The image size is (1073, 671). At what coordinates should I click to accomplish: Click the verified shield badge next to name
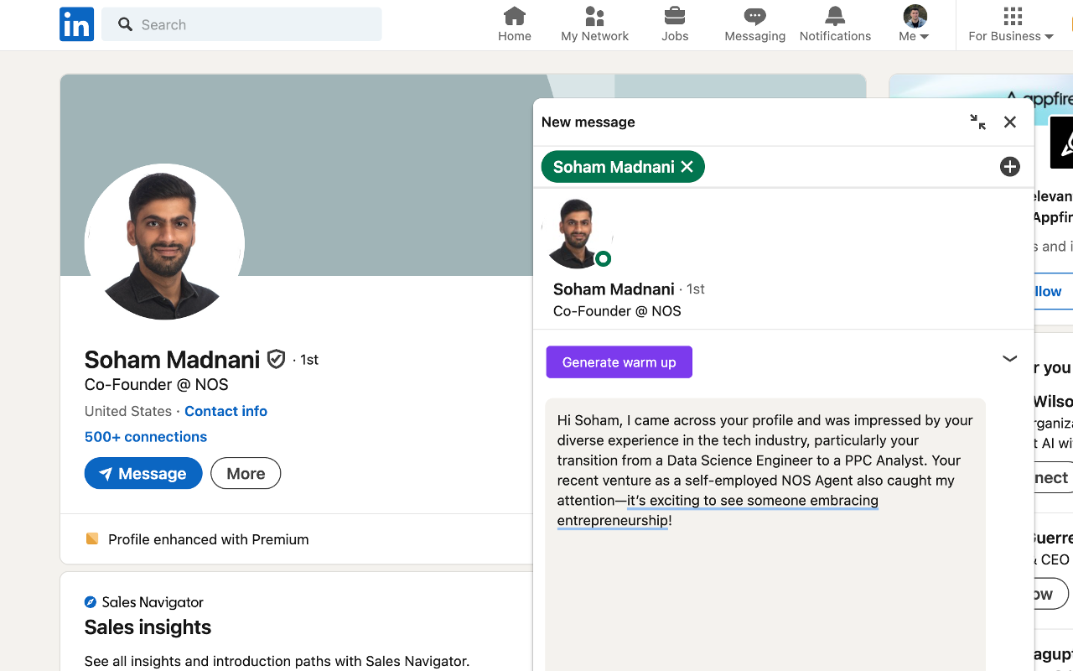point(276,360)
